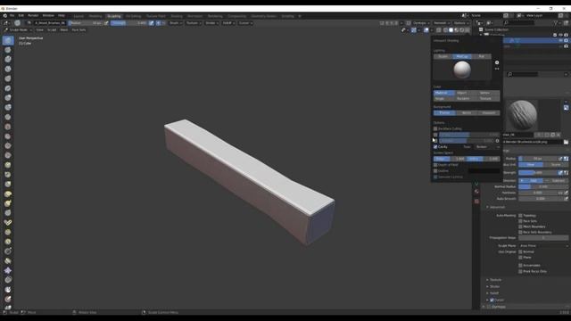Toggle viewport overlays icon
The width and height of the screenshot is (571, 321).
[426, 30]
